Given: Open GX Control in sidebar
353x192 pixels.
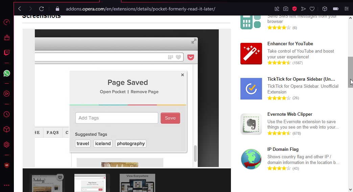Looking at the screenshot, I should click(7, 22).
